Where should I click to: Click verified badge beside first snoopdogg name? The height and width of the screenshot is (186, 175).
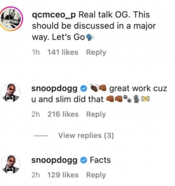tap(84, 89)
